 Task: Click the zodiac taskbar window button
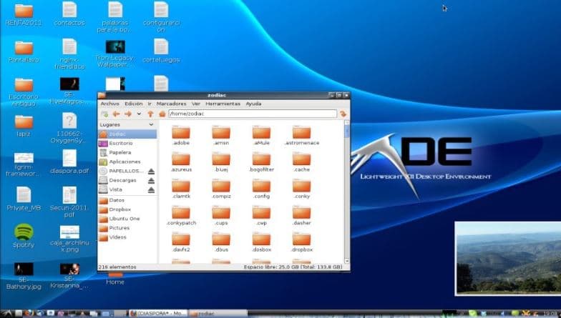pos(218,313)
